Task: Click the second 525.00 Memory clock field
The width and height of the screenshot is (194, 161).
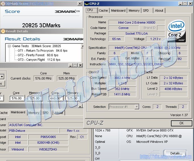Action: tap(72, 98)
